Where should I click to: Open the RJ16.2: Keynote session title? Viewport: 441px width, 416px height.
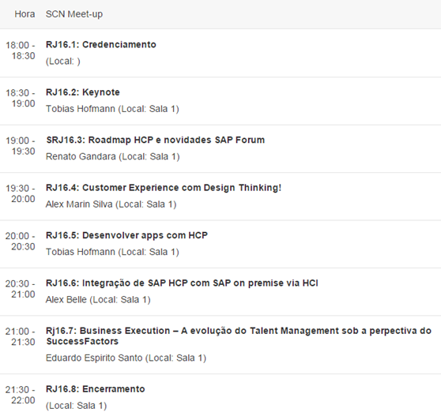tap(83, 92)
